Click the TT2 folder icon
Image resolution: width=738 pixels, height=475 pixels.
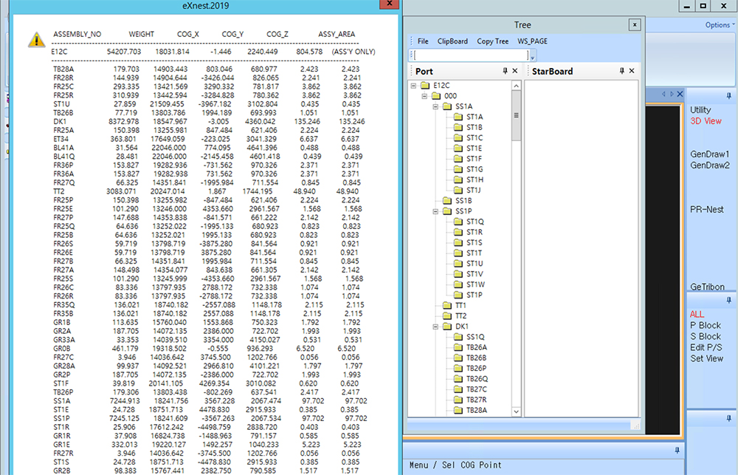coord(448,315)
